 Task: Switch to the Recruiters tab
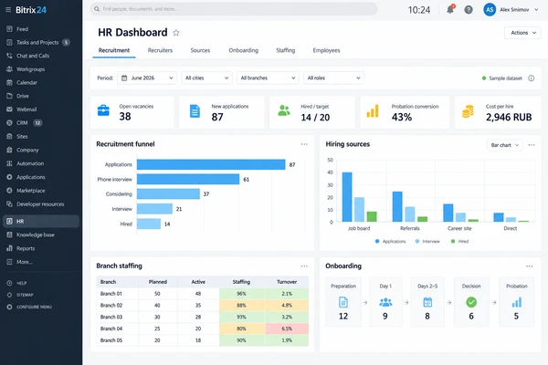[160, 50]
